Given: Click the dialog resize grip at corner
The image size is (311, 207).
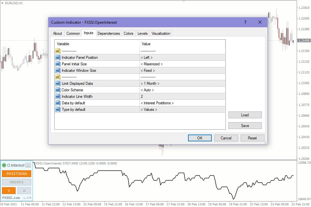Looking at the screenshot, I should (x=265, y=142).
